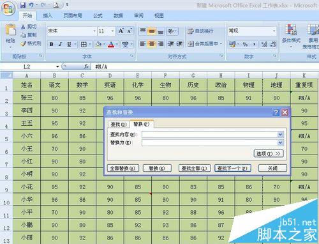Align text to top of cell
Image resolution: width=319 pixels, height=244 pixels.
pyautogui.click(x=143, y=31)
